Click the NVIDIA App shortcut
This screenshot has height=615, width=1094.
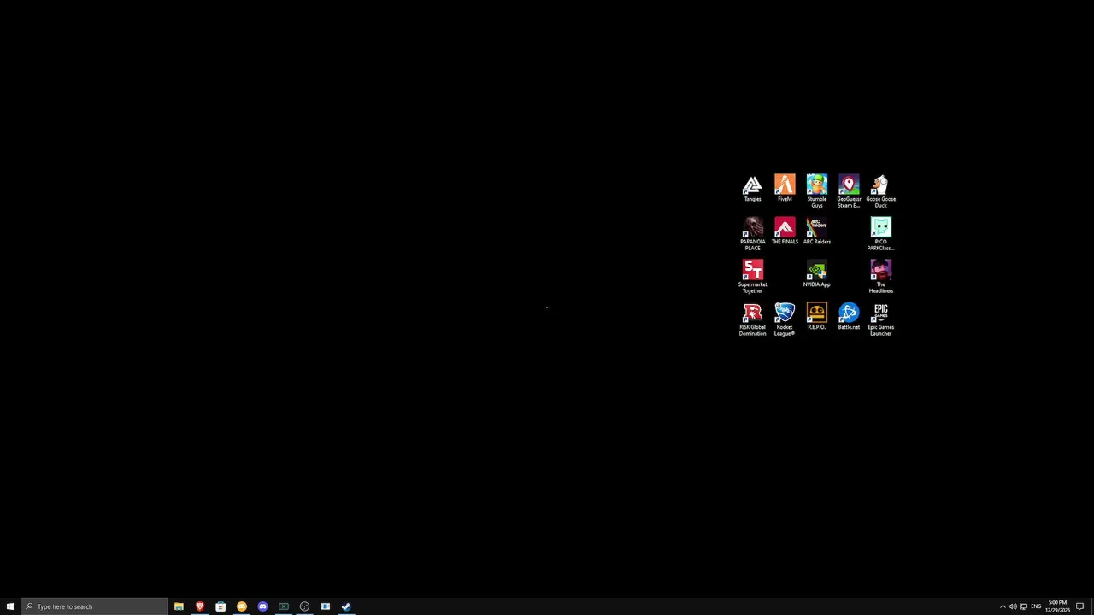pyautogui.click(x=817, y=275)
